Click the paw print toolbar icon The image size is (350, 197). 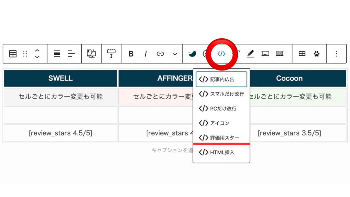pyautogui.click(x=317, y=54)
